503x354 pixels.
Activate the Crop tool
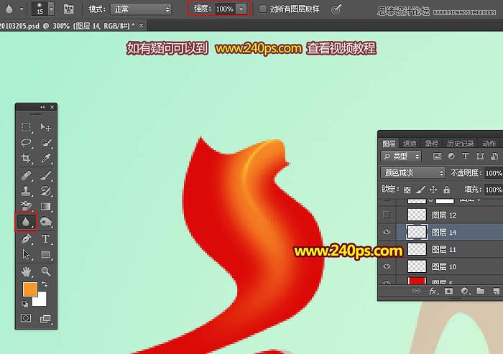point(26,158)
